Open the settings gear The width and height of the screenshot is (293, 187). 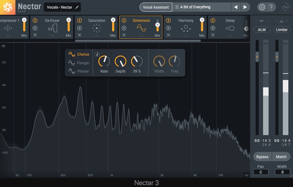[x=262, y=7]
